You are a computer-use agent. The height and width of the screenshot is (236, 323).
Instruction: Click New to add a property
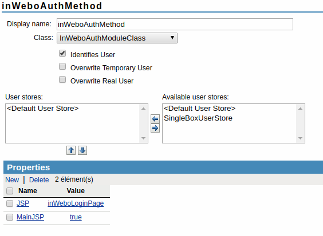[x=12, y=180]
